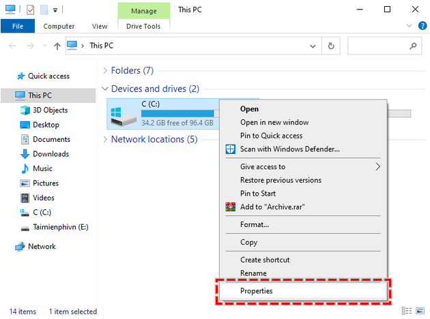Click the second drive's usage bar behind the menu

point(399,113)
